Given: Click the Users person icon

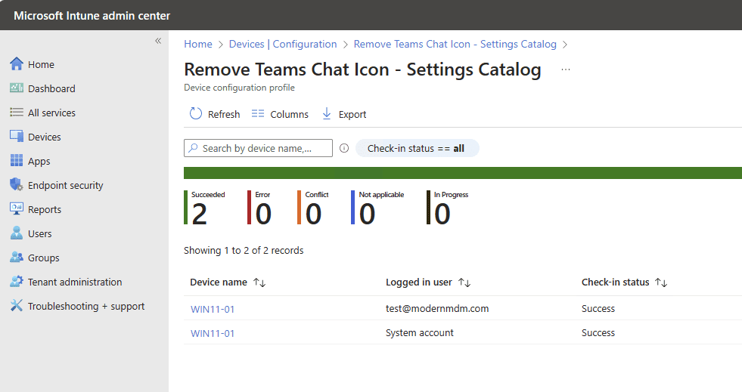Looking at the screenshot, I should coord(17,233).
